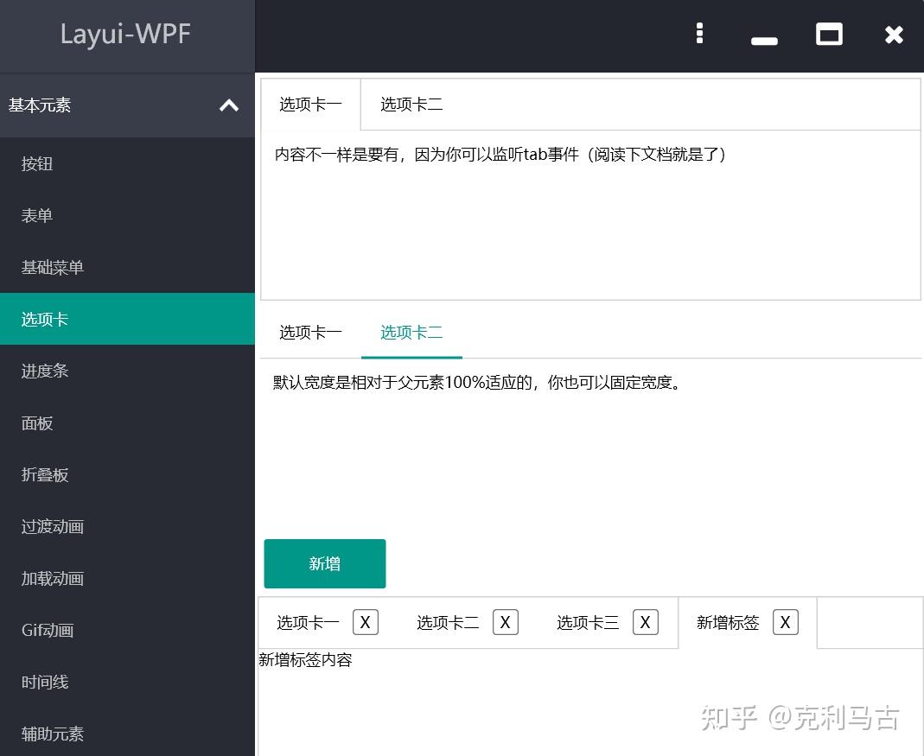Close the 选项卡一 tab with its X icon
This screenshot has height=756, width=924.
(365, 621)
